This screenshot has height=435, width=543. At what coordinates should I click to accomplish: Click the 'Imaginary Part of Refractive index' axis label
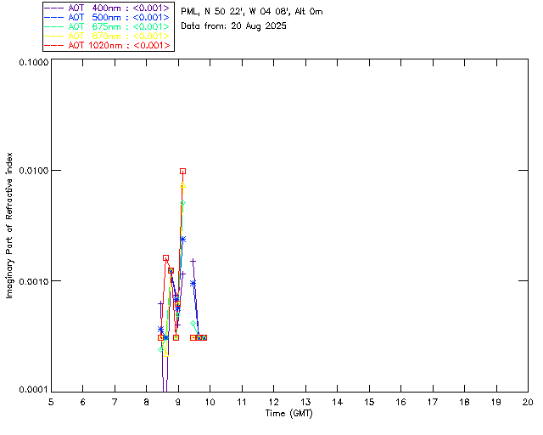[9, 225]
